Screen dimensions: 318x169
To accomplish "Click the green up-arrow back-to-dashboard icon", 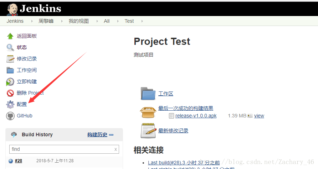I will click(x=10, y=36).
